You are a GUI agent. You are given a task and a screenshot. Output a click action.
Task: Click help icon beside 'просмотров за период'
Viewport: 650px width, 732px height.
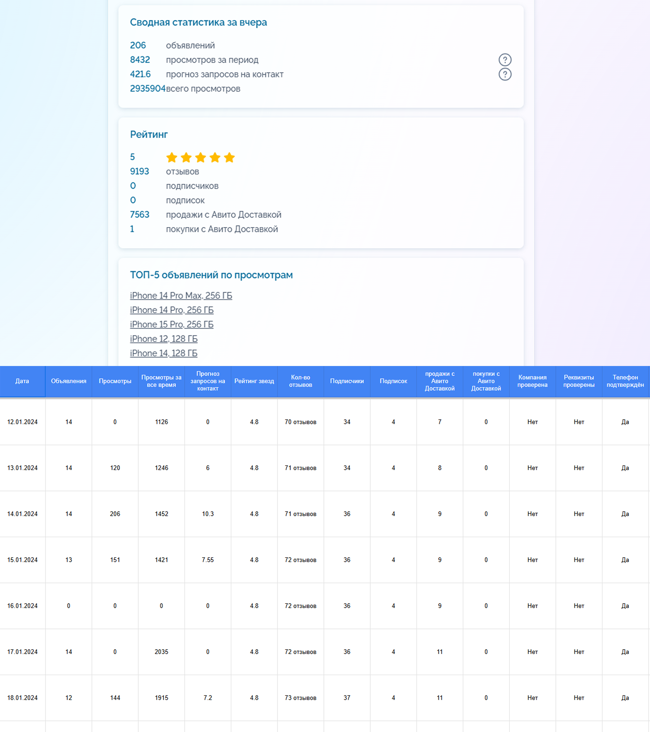505,60
